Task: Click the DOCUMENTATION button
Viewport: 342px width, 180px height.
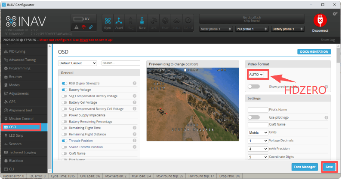Action: point(314,52)
